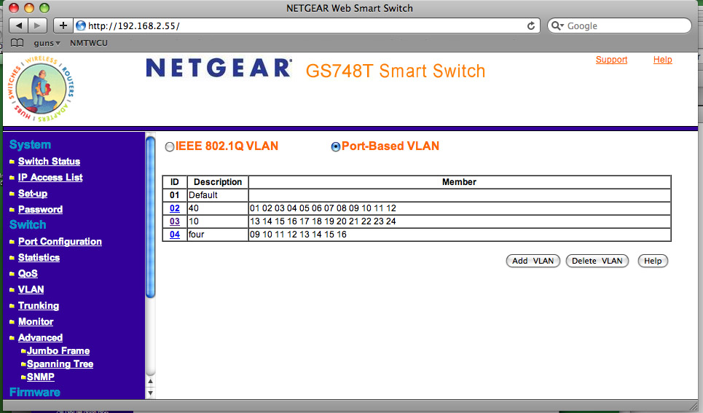Click the Help button below VLAN table
703x413 pixels.
pos(653,261)
